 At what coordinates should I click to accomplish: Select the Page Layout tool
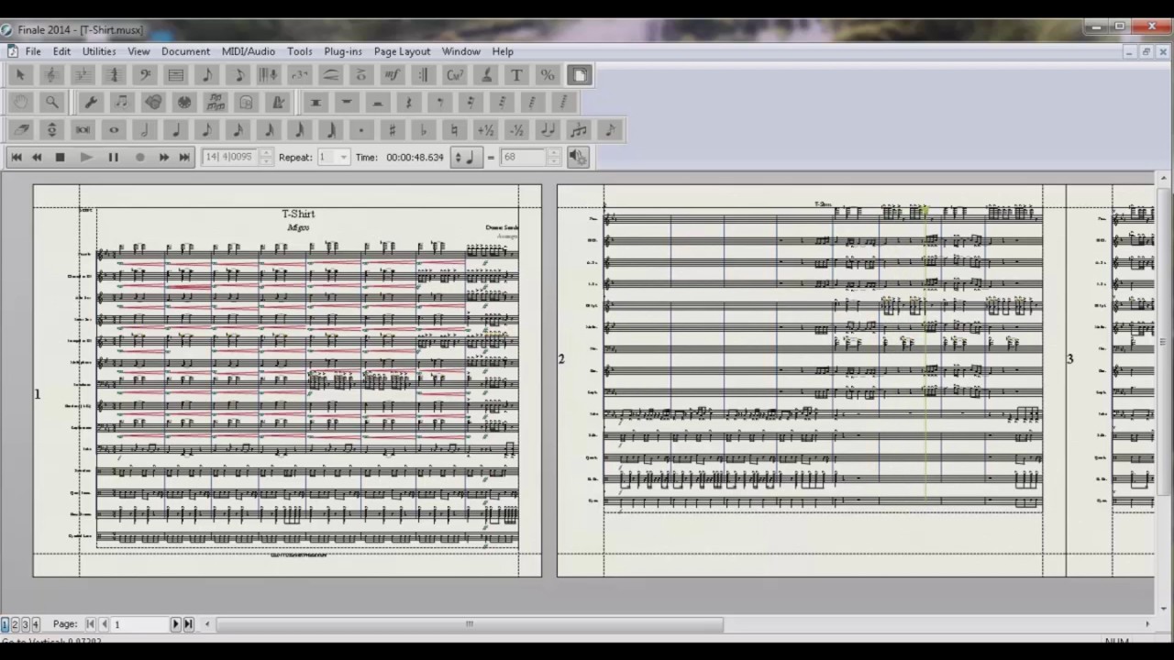click(x=579, y=75)
